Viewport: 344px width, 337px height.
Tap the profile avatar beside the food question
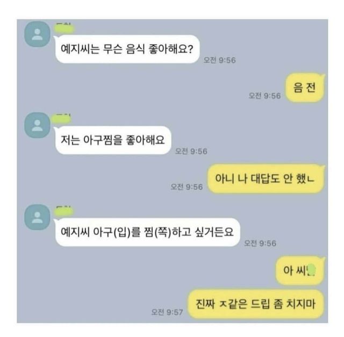(37, 34)
